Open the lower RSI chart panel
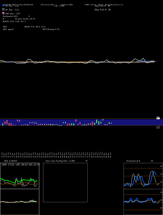 [143, 202]
